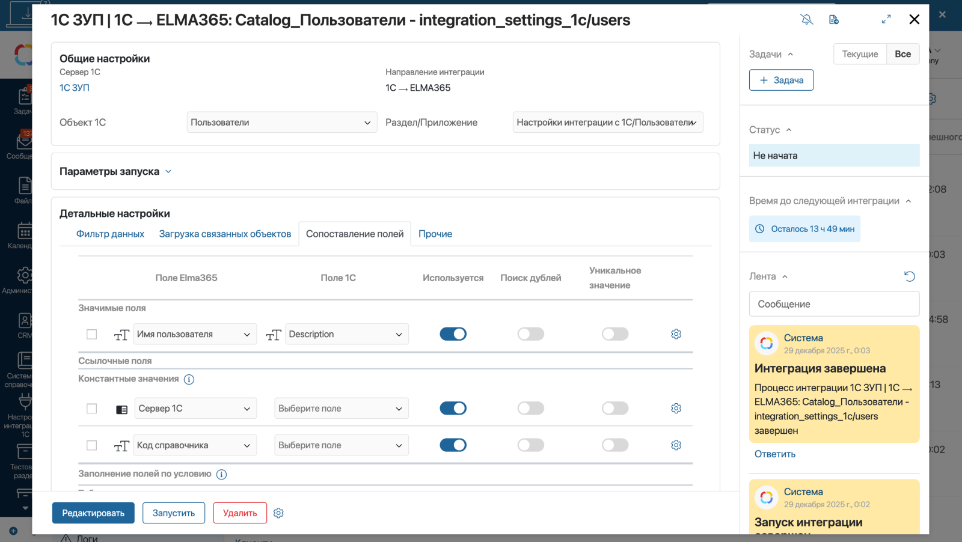Open gear settings for Код справочника row
Viewport: 962px width, 542px height.
pos(676,445)
